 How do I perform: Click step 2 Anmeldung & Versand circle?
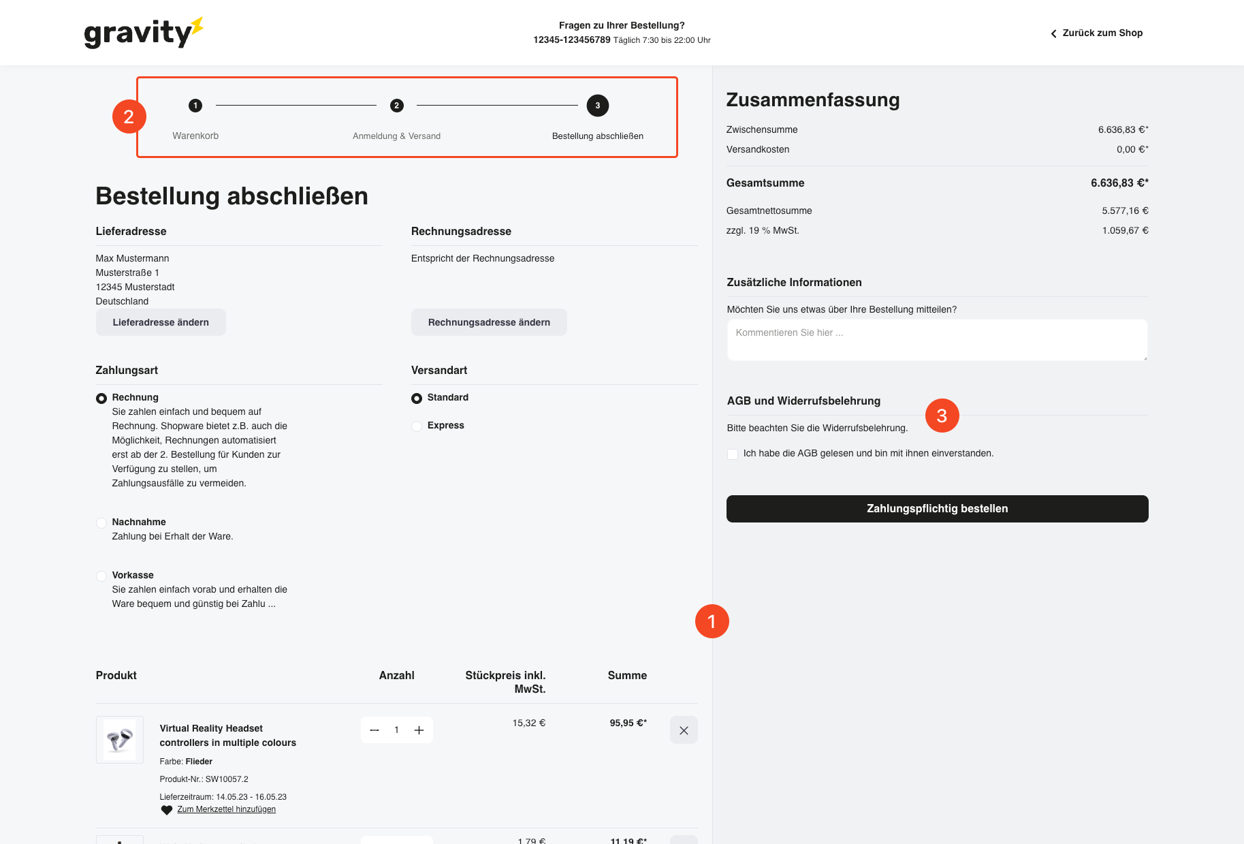point(396,106)
